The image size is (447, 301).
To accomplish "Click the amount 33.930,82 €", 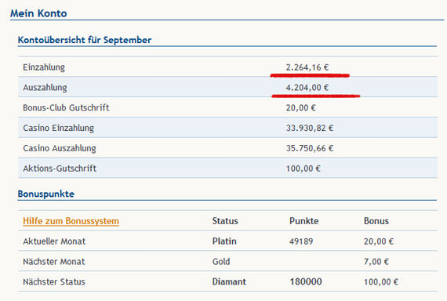I will click(x=310, y=128).
